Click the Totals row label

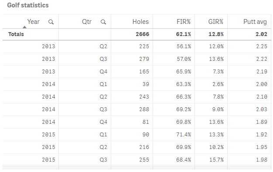point(16,34)
